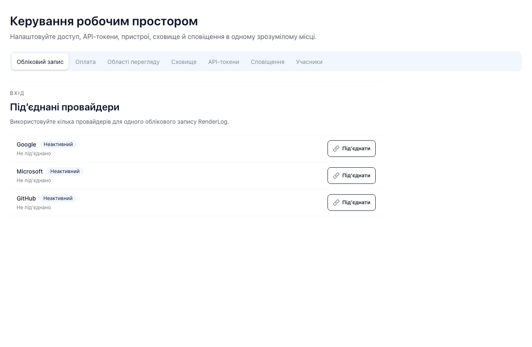
Task: Select the API-токени tab
Action: coord(224,62)
